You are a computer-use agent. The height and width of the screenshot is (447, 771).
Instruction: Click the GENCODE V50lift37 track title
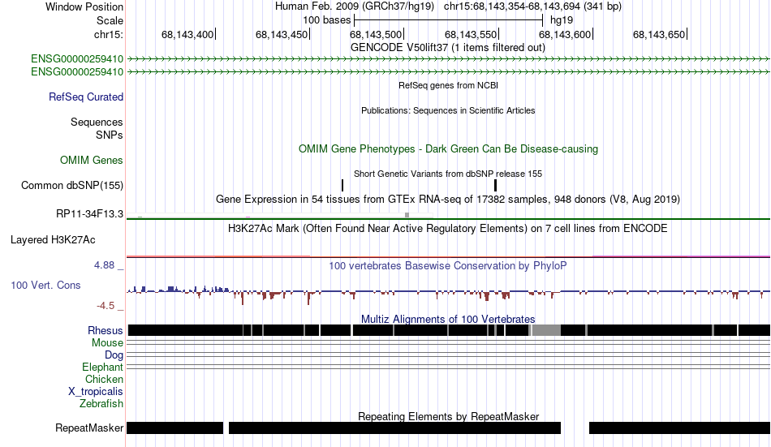447,48
